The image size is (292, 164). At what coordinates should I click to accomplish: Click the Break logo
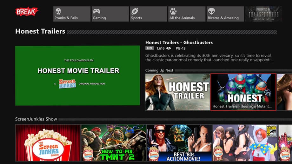click(27, 11)
